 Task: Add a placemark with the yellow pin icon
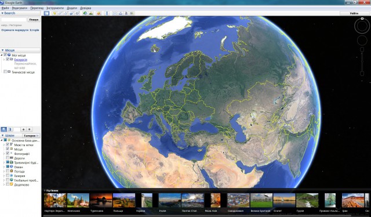(x=54, y=13)
